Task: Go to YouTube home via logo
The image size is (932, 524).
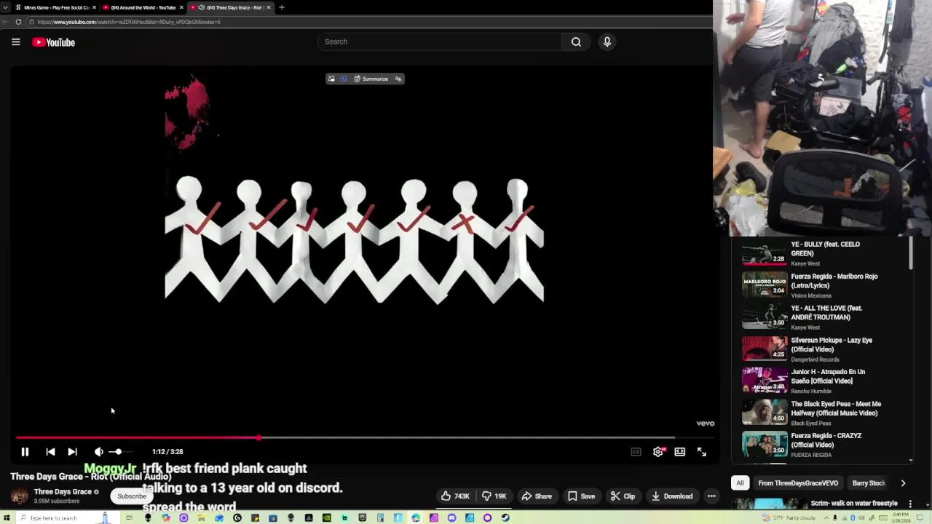Action: 53,42
